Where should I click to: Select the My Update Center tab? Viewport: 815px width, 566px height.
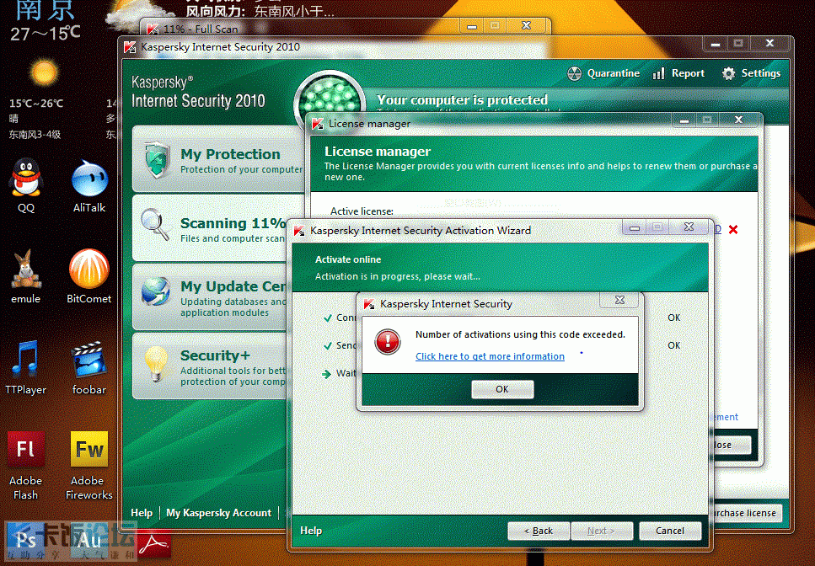point(210,297)
